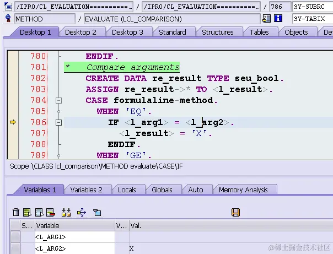Click the SY-TABIX field

(313, 19)
